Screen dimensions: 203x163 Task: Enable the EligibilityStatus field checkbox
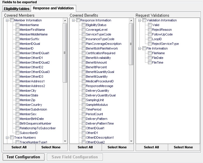(84, 25)
